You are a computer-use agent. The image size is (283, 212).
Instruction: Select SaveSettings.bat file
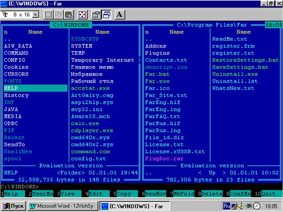coord(240,67)
